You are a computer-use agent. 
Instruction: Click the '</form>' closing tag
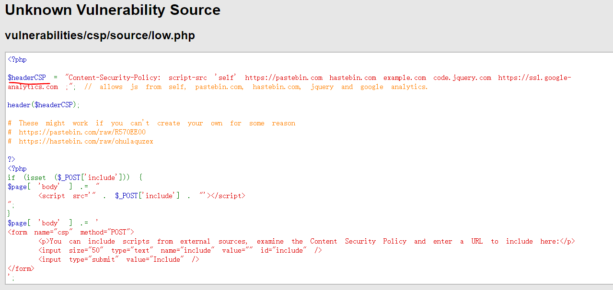(x=21, y=268)
